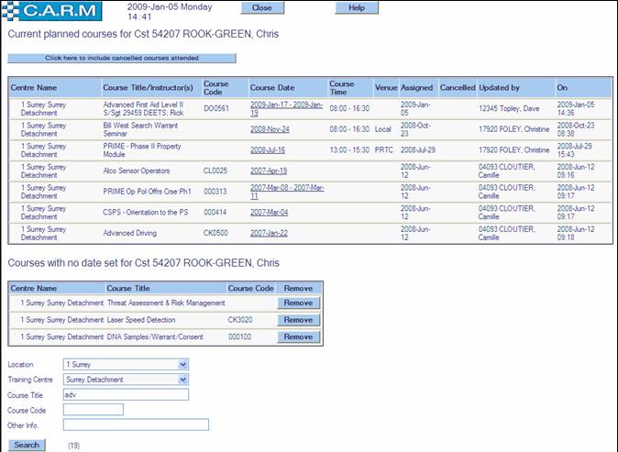
Task: Remove DNA Samples/Warrant/Consent course
Action: tap(297, 337)
